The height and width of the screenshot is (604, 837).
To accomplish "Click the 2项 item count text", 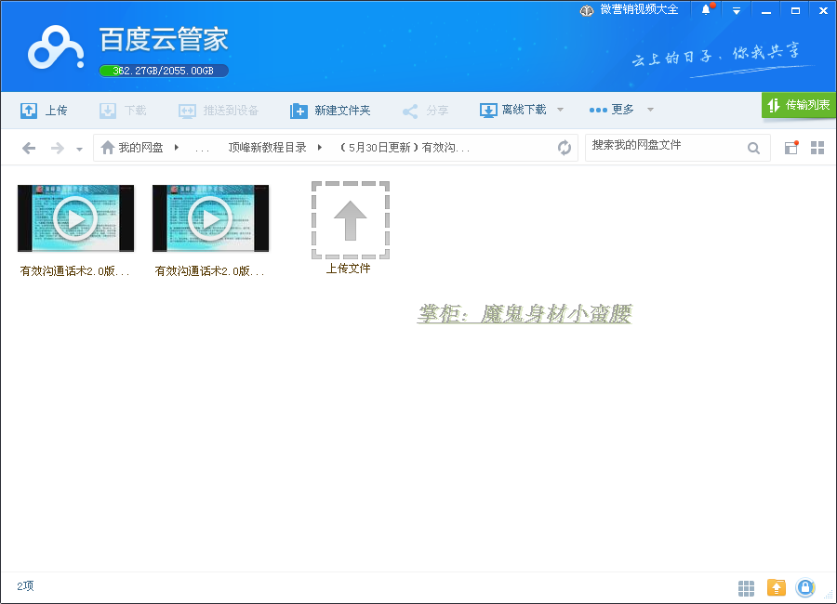I will coord(26,585).
